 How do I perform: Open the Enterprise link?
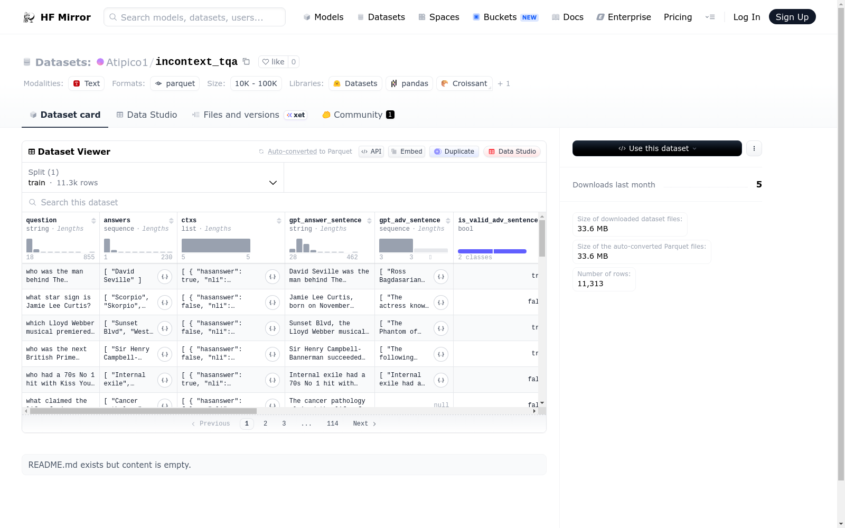(x=624, y=17)
